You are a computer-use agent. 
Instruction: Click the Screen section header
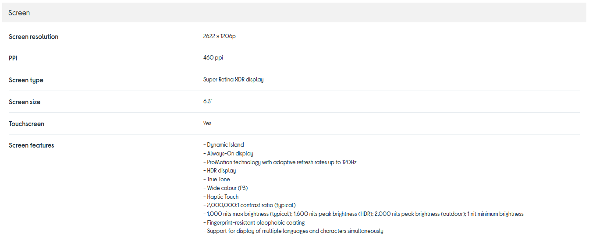pos(19,13)
